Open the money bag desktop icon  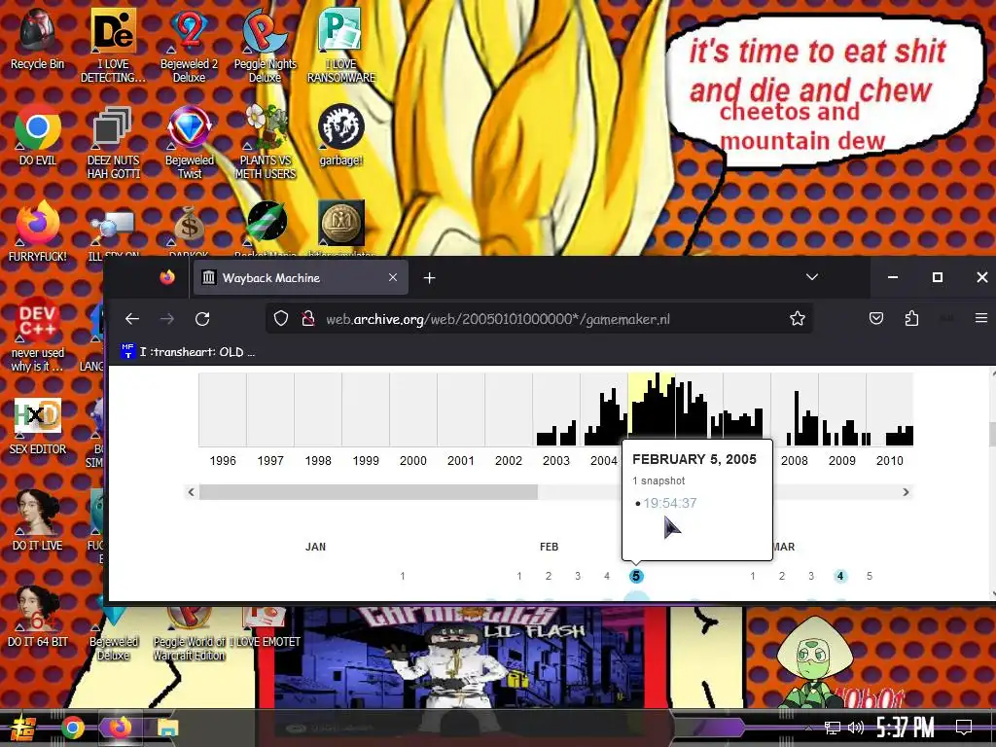coord(189,224)
